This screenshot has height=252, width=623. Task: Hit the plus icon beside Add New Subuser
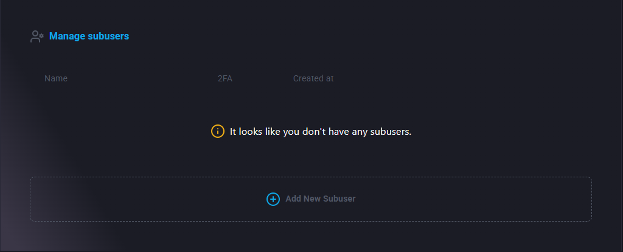[273, 199]
